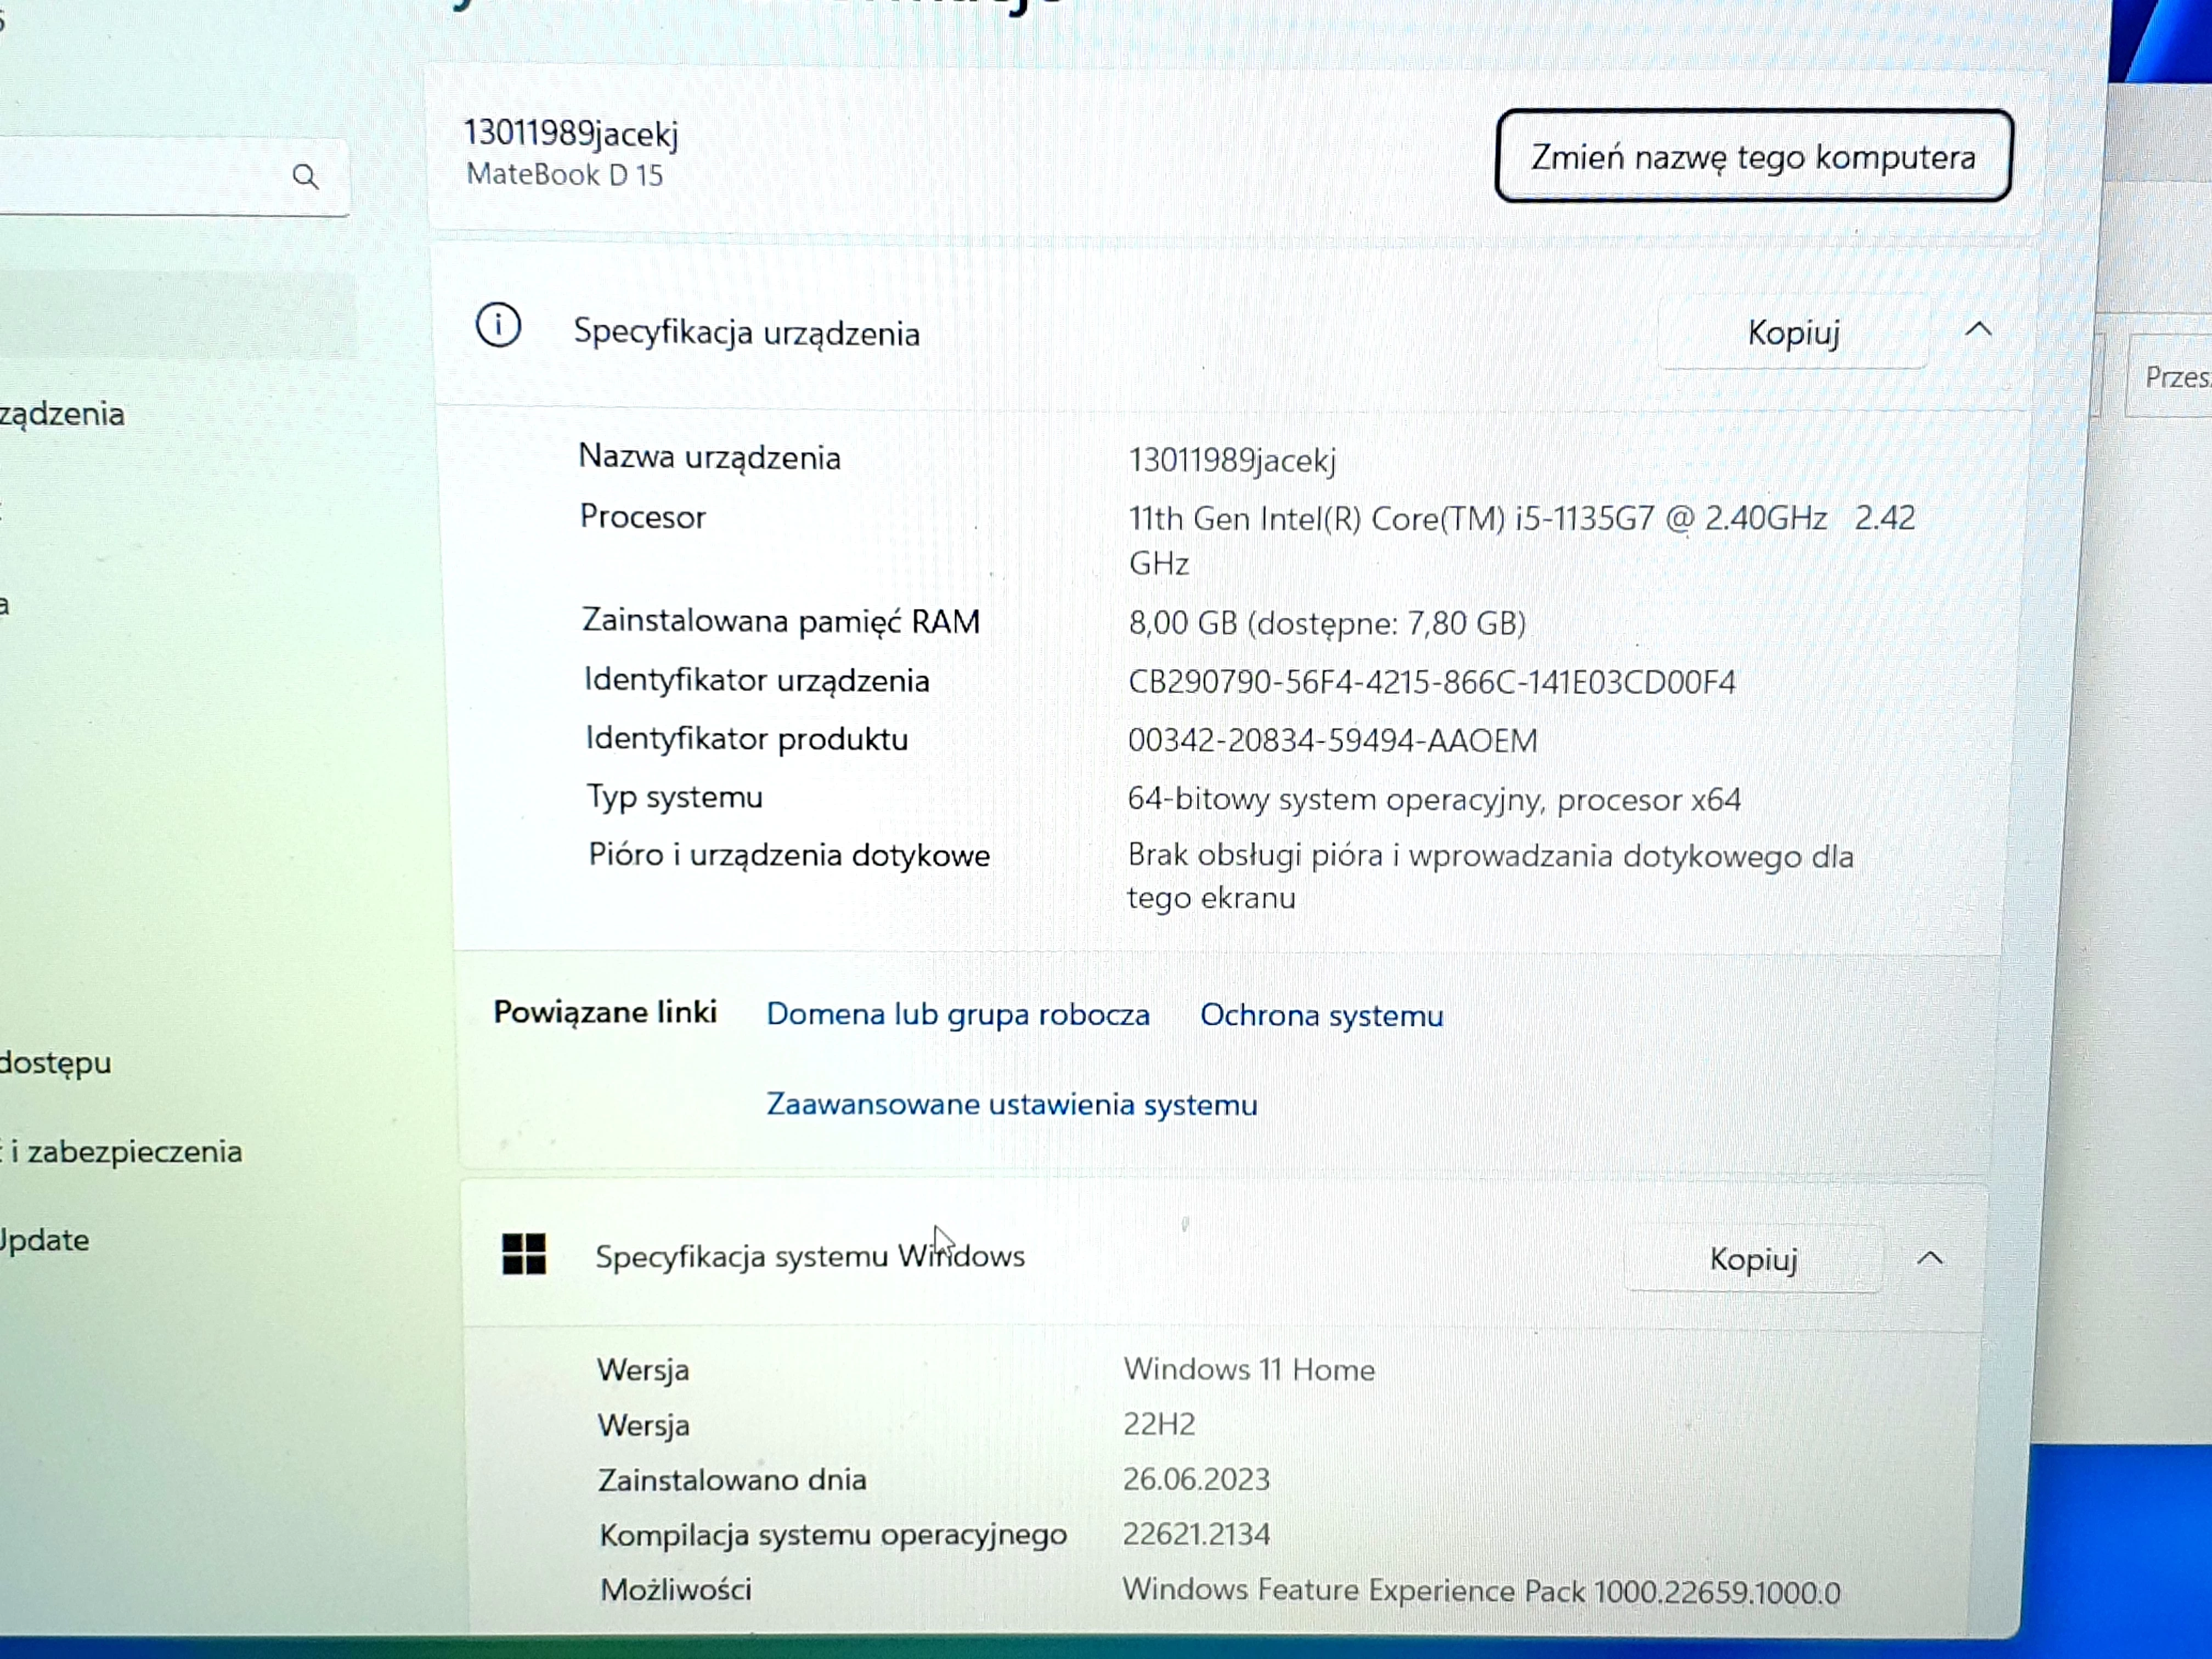Click the MateBook D 15 model text
Screen dimensions: 2212x1659
pyautogui.click(x=565, y=175)
